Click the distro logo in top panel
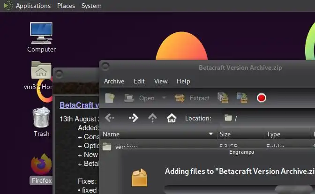The width and height of the screenshot is (315, 194). 8,6
